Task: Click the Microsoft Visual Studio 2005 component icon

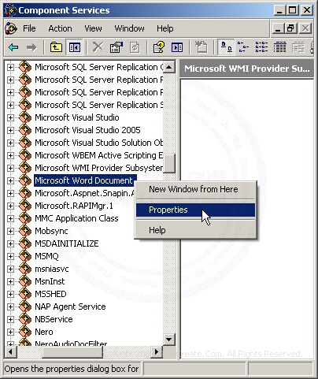Action: [x=25, y=130]
